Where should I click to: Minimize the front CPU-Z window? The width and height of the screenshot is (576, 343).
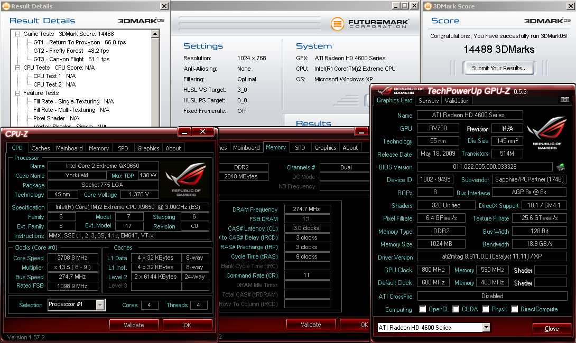click(x=184, y=132)
